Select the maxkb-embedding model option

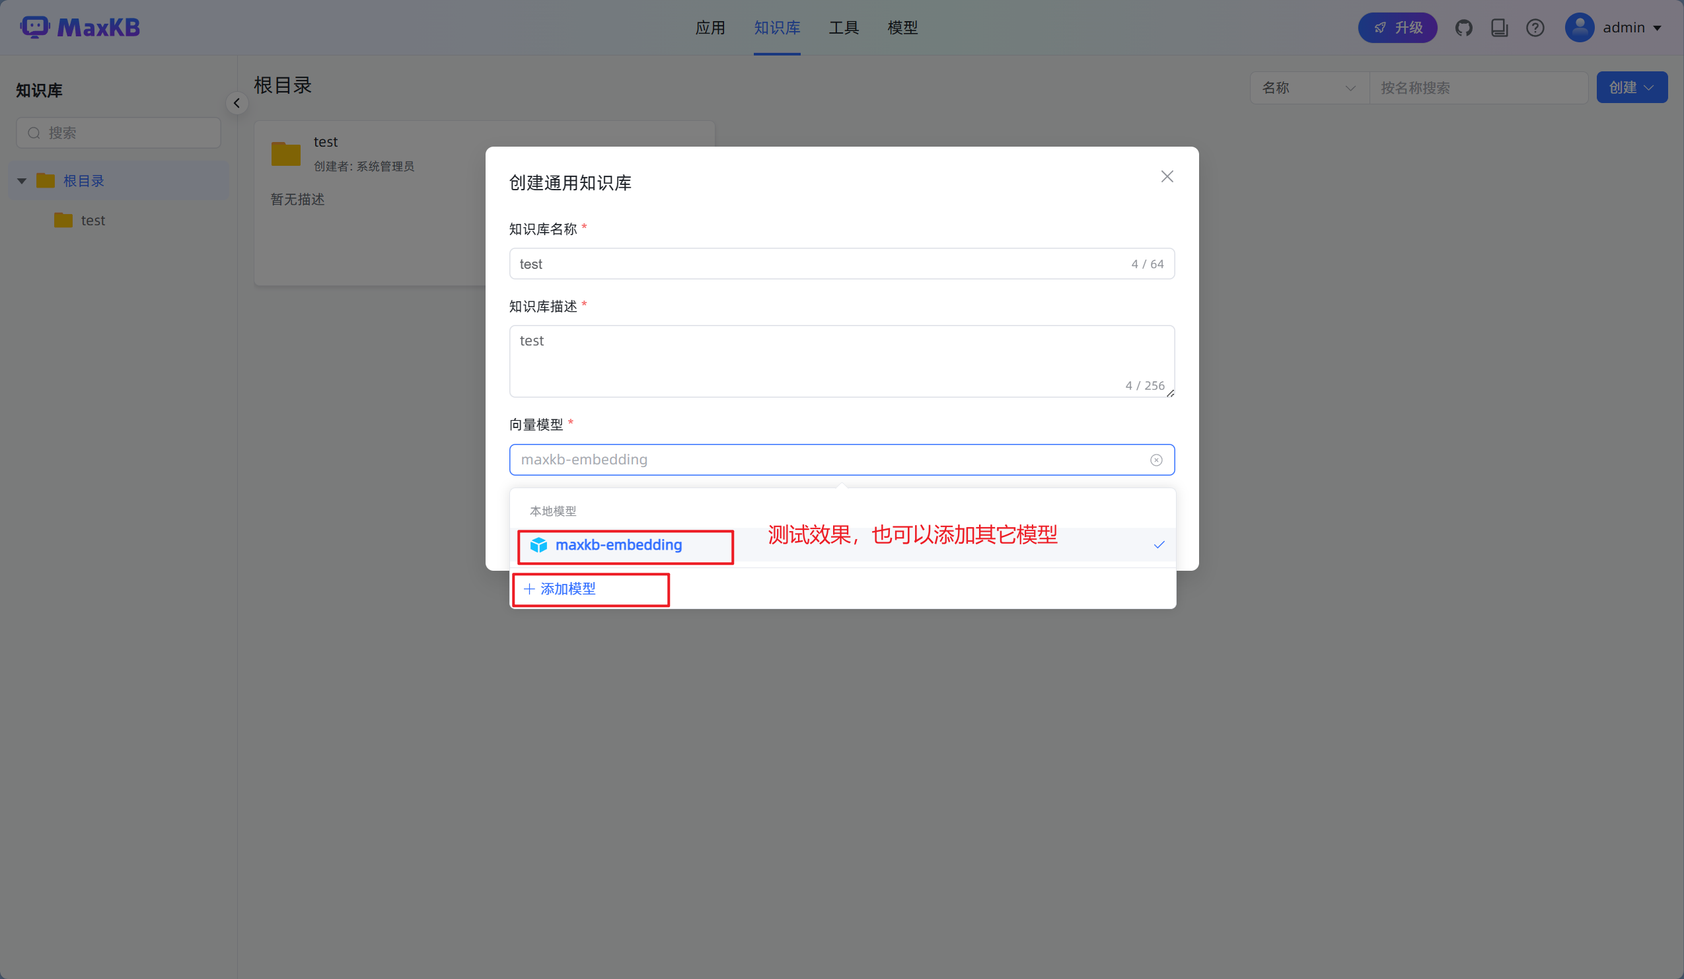pos(618,545)
